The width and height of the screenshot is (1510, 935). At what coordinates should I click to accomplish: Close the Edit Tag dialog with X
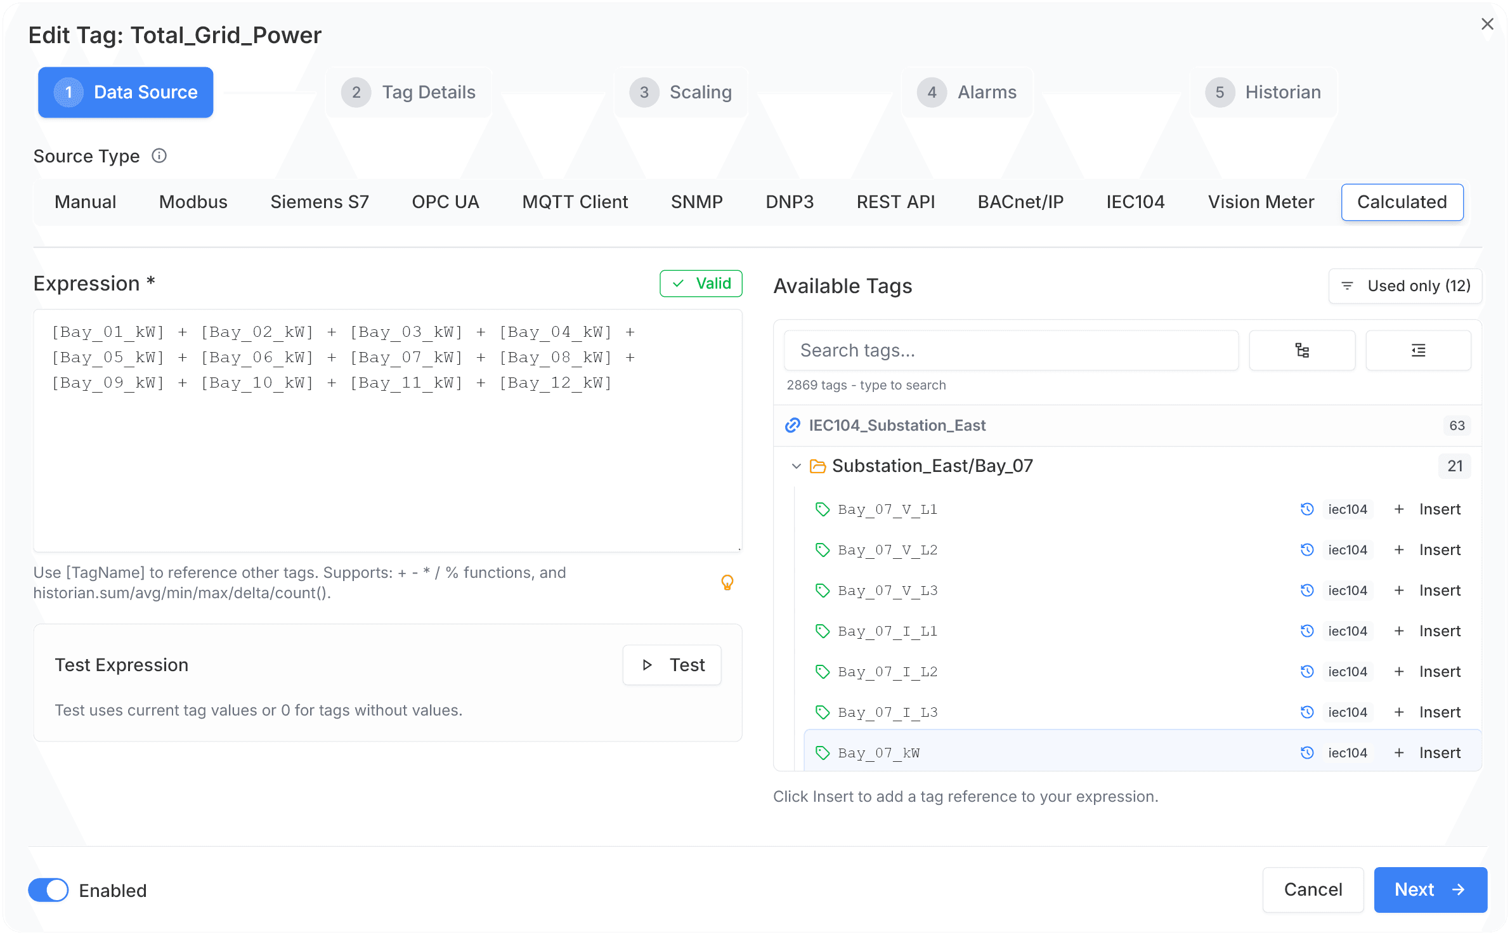click(1487, 24)
